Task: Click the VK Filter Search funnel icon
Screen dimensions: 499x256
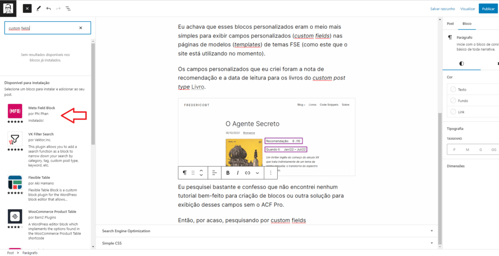Action: [x=15, y=139]
